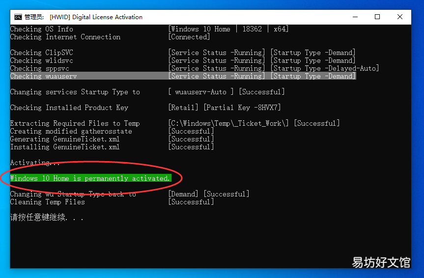This screenshot has height=278, width=424.
Task: Click '[Service Status -Running]' on the wlidsvc row
Action: click(217, 60)
